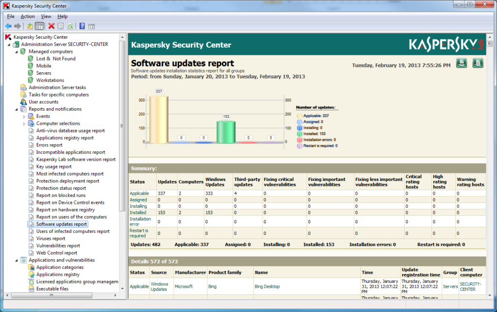The image size is (497, 312).
Task: Open Help with the blue question mark icon
Action: pyautogui.click(x=82, y=26)
